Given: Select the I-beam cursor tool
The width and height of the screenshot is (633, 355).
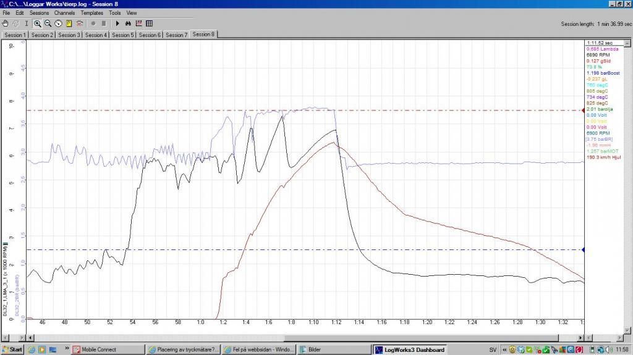Looking at the screenshot, I should (x=25, y=23).
